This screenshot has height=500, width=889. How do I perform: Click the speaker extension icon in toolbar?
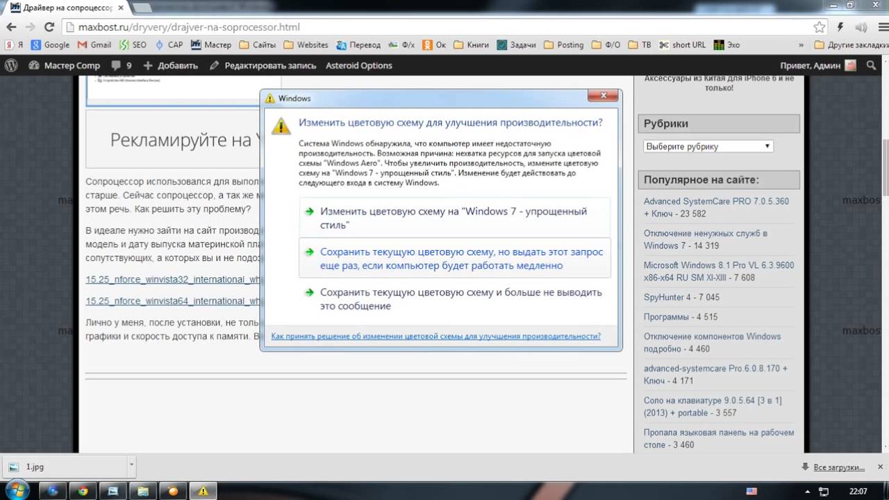pos(861,27)
